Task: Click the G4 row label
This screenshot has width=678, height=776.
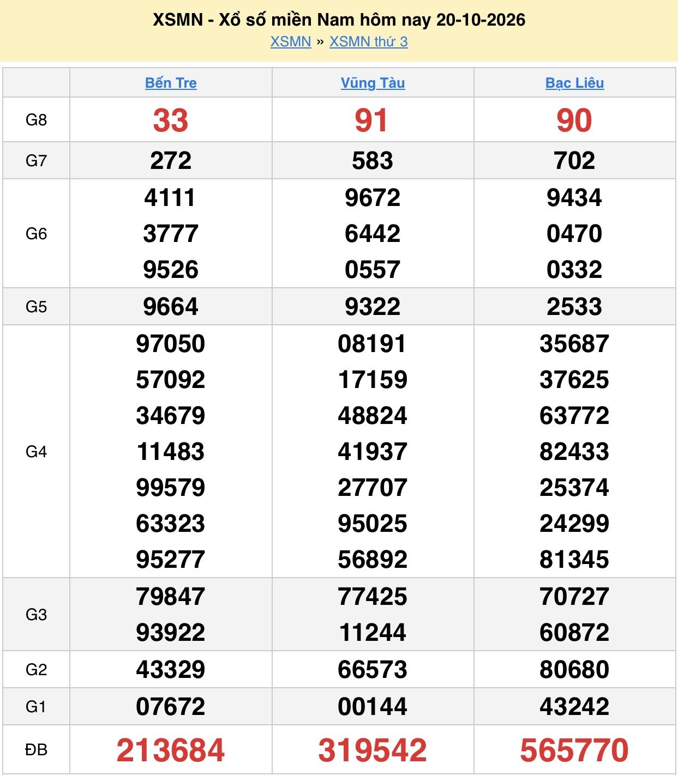Action: (36, 452)
